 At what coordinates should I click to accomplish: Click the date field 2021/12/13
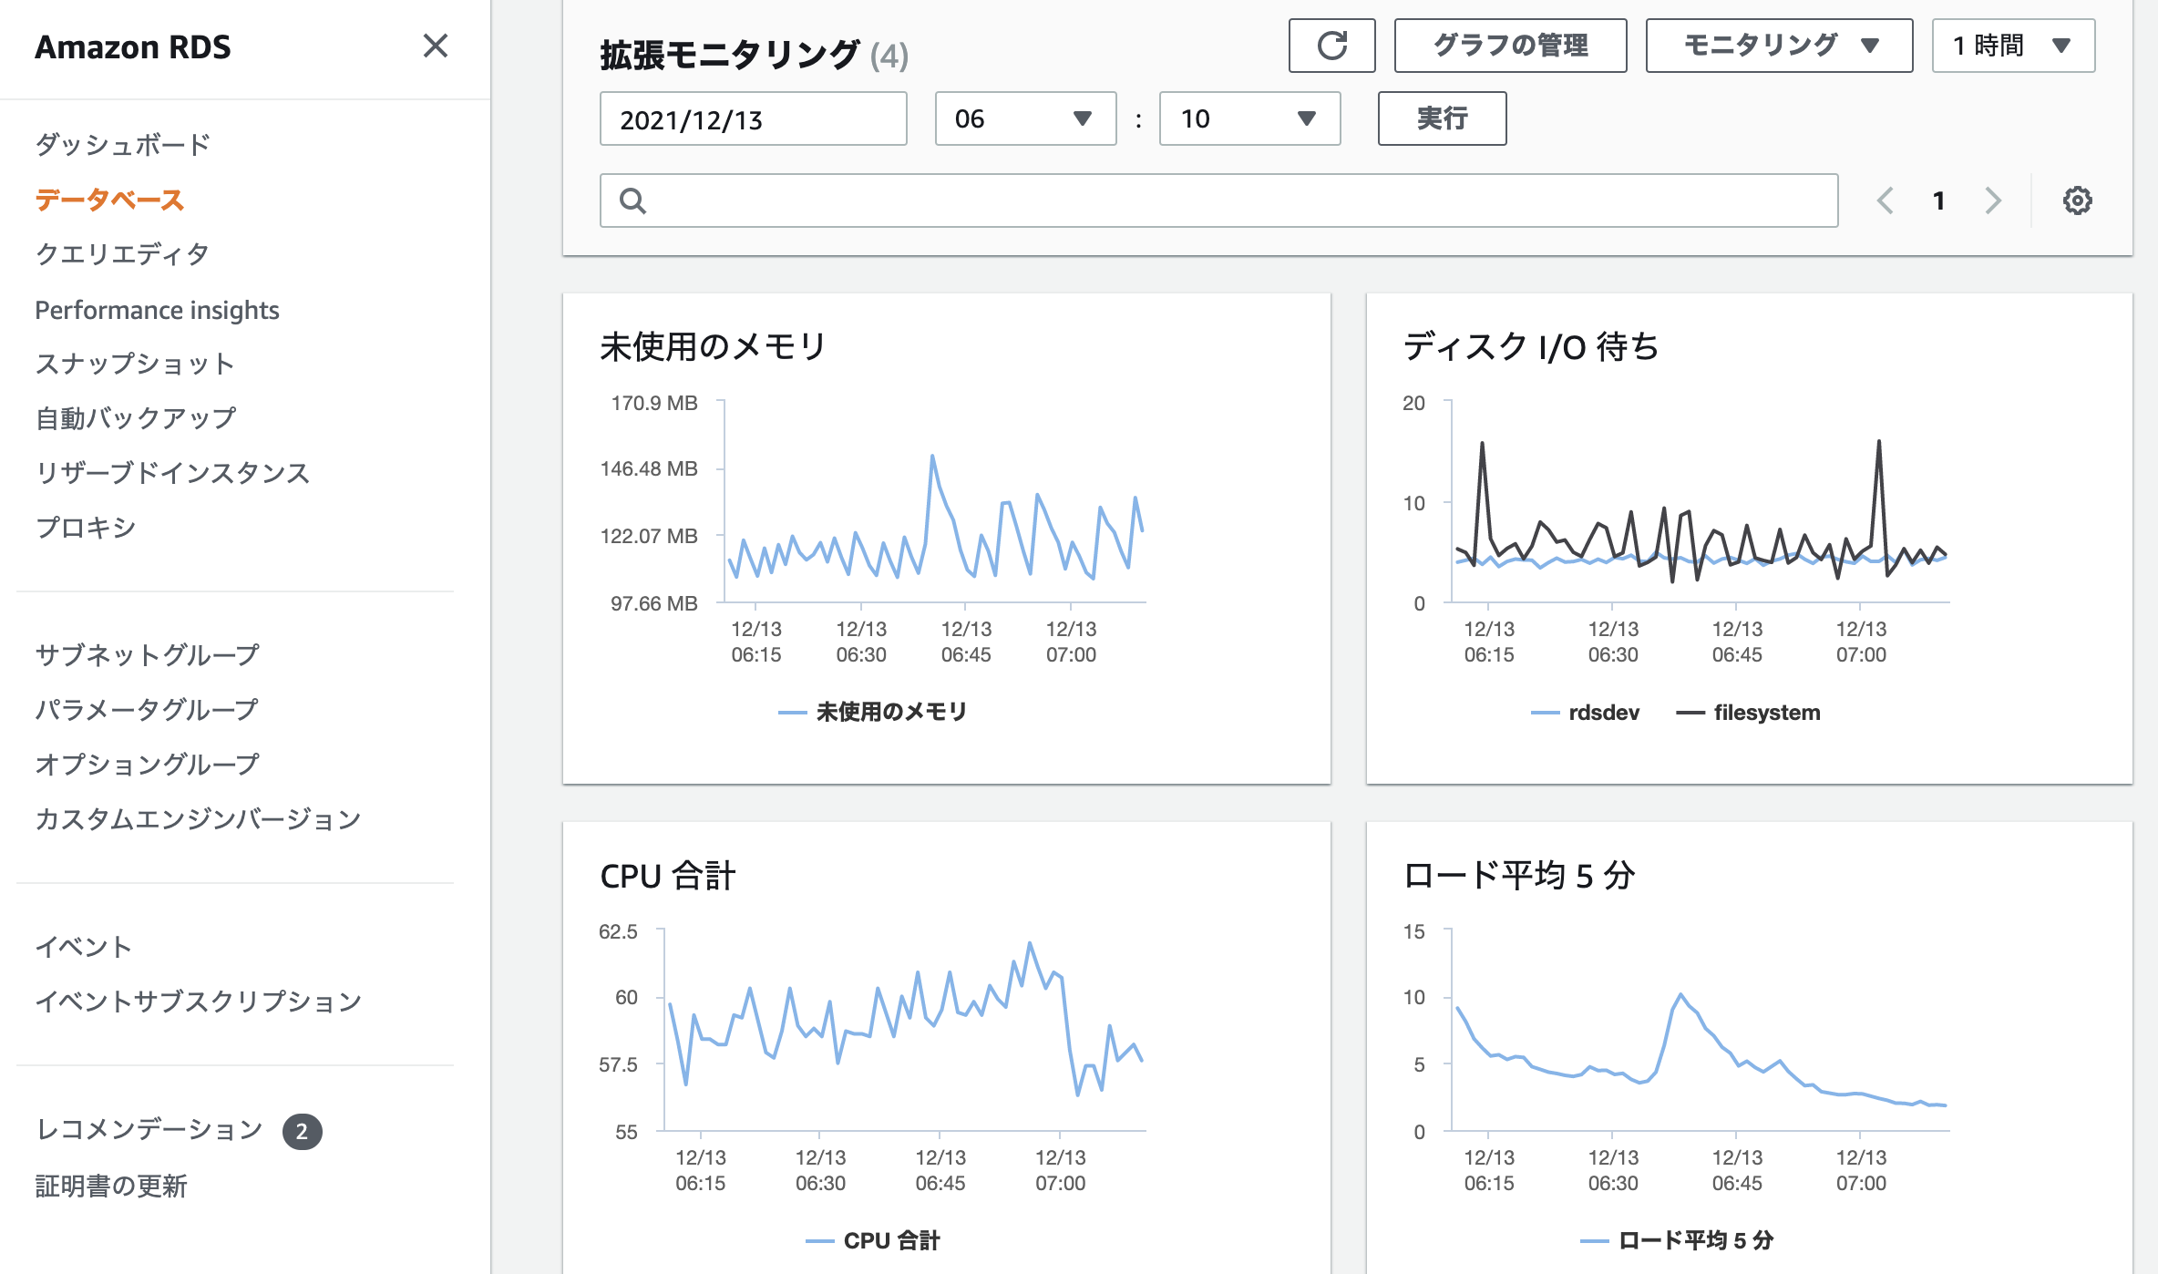tap(753, 118)
